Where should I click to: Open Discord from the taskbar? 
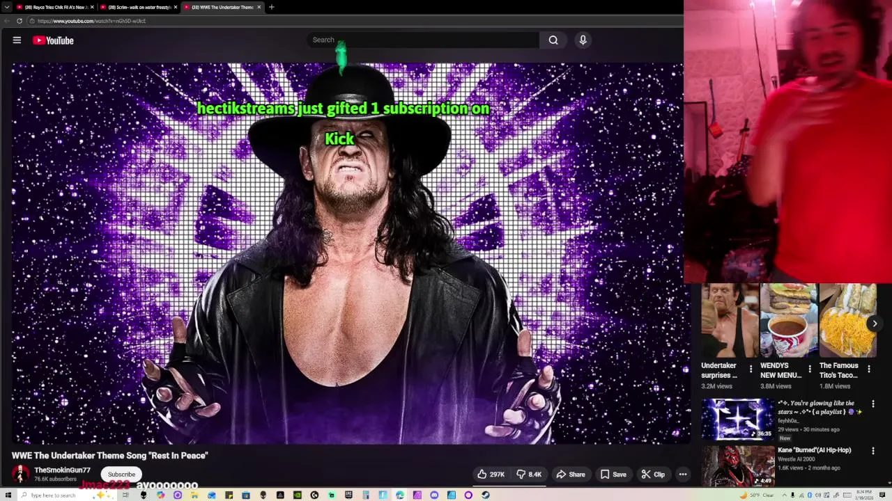[434, 495]
